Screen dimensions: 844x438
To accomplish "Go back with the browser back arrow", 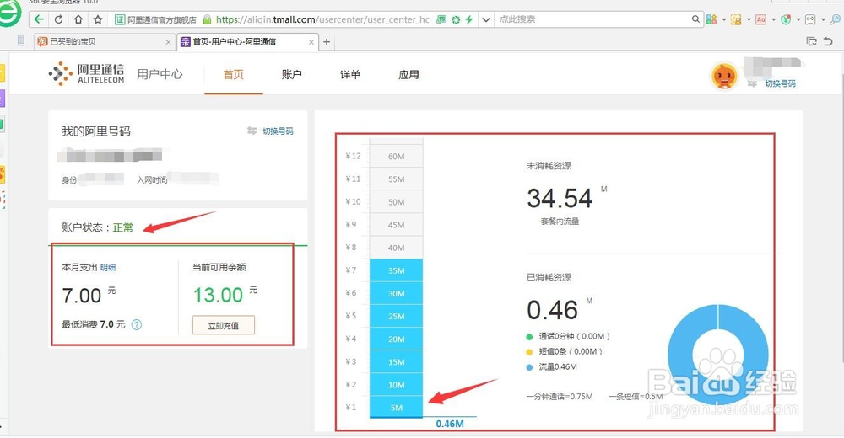I will tap(39, 19).
